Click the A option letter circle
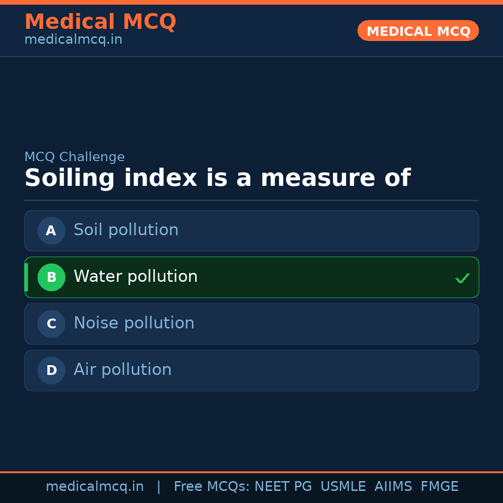This screenshot has width=503, height=503. 51,231
